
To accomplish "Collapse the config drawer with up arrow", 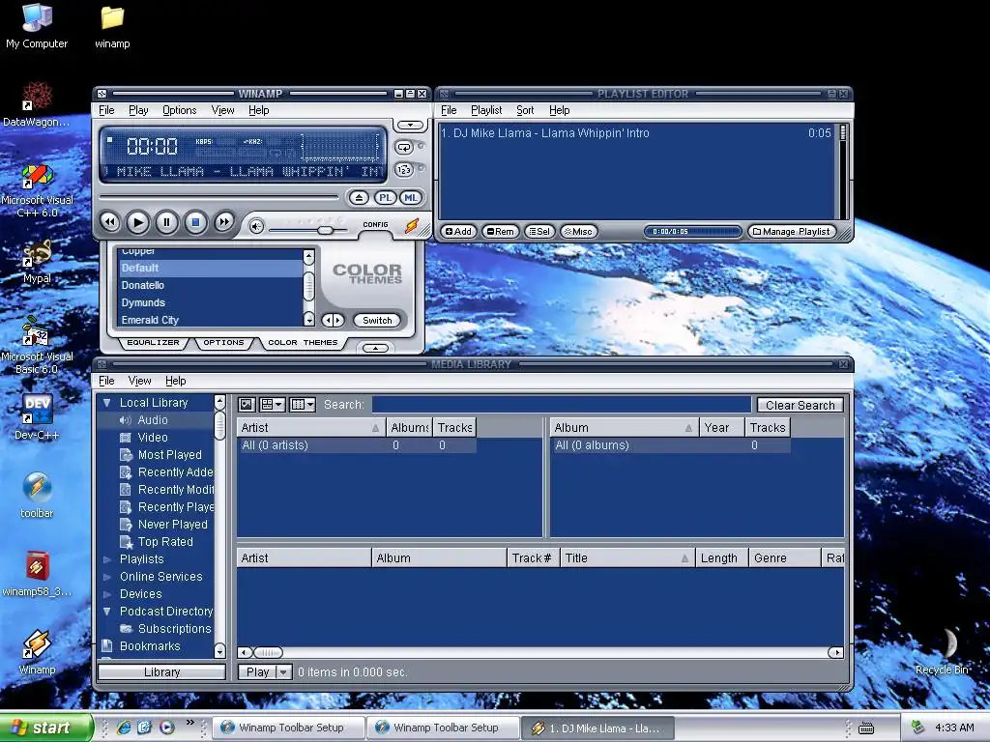I will (x=376, y=348).
